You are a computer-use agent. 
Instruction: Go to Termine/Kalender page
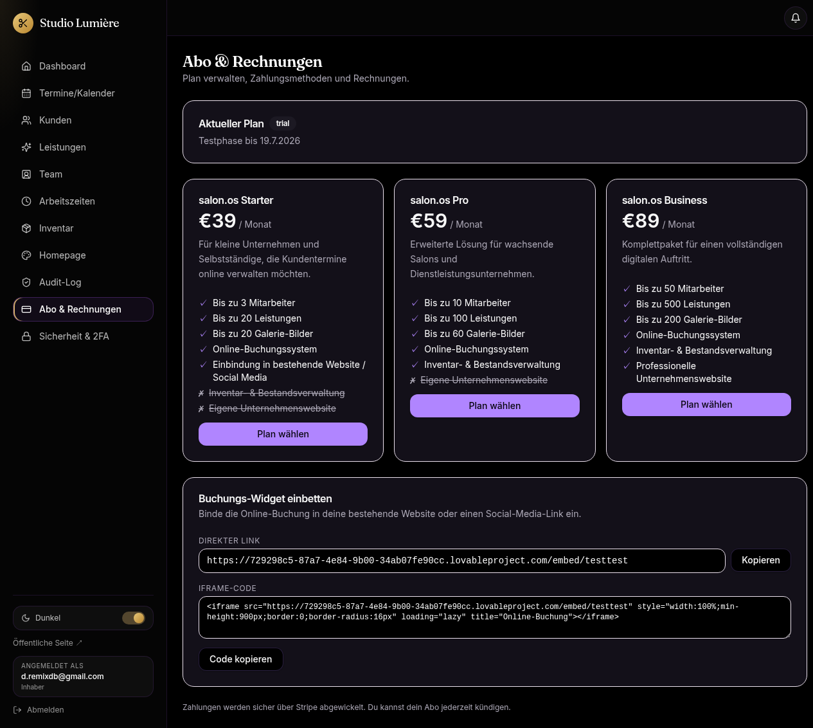coord(83,93)
